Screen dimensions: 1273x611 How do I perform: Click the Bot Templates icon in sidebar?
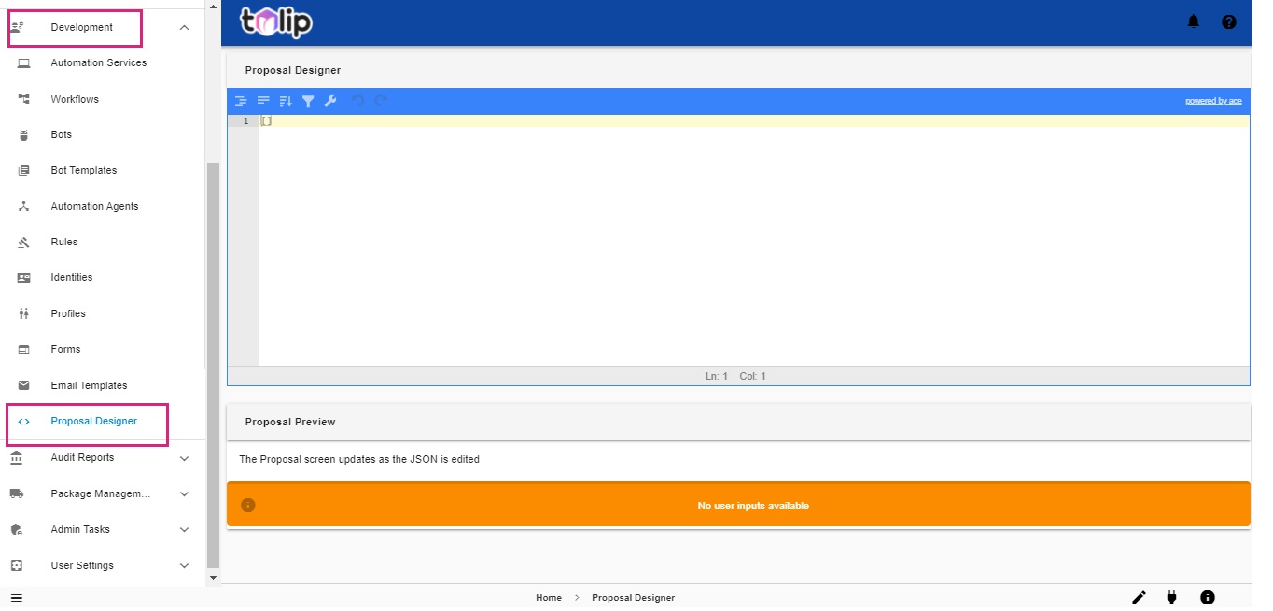click(x=24, y=171)
